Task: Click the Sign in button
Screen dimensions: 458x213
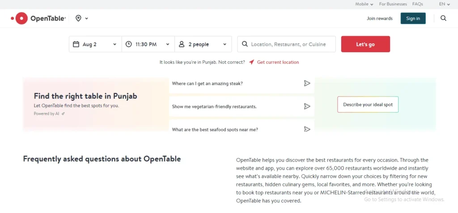Action: (413, 18)
